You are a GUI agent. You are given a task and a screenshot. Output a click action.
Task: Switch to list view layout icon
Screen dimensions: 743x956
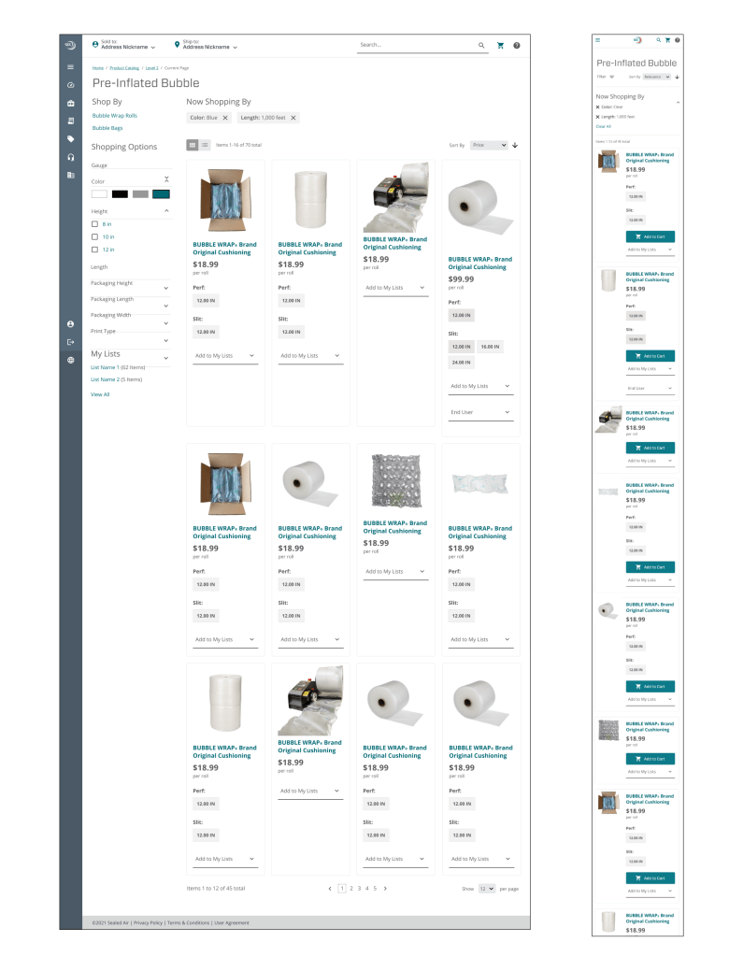click(x=205, y=145)
